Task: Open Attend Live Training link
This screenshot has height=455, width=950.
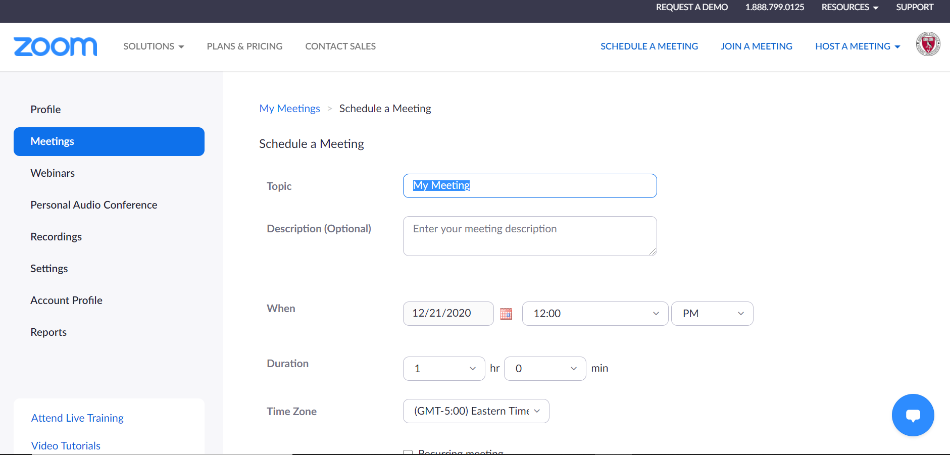Action: point(77,418)
